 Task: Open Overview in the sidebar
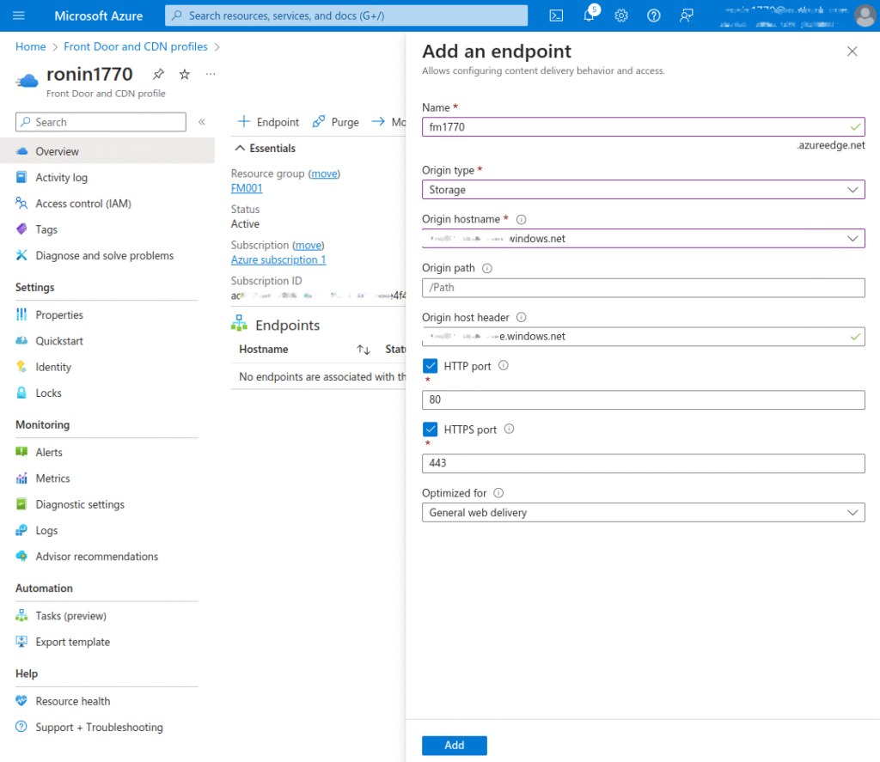107,151
